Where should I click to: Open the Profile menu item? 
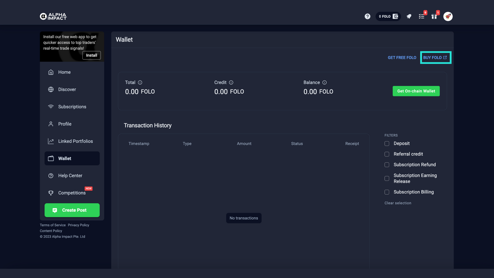72,124
